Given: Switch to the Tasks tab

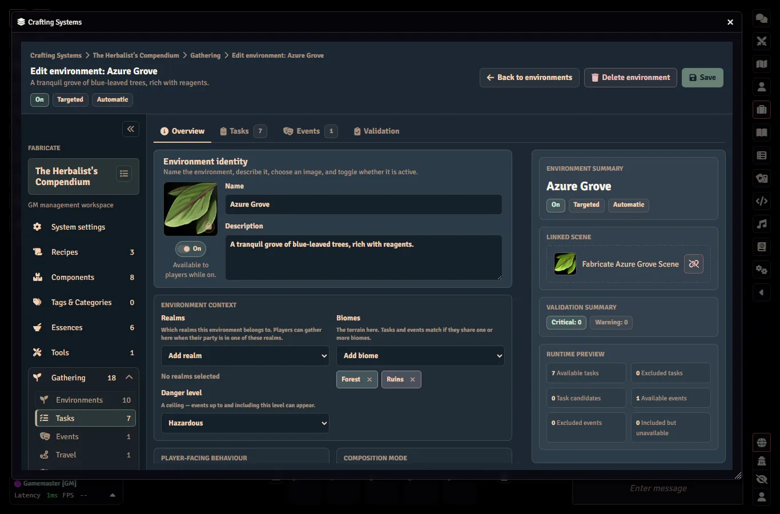Looking at the screenshot, I should point(243,131).
